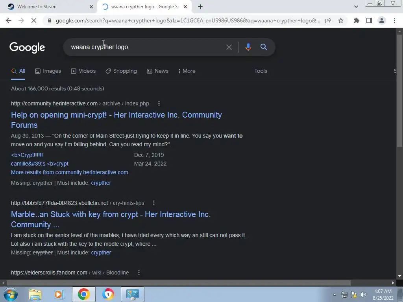Close the Welcome to Steam tab
Image resolution: width=403 pixels, height=302 pixels.
point(91,7)
